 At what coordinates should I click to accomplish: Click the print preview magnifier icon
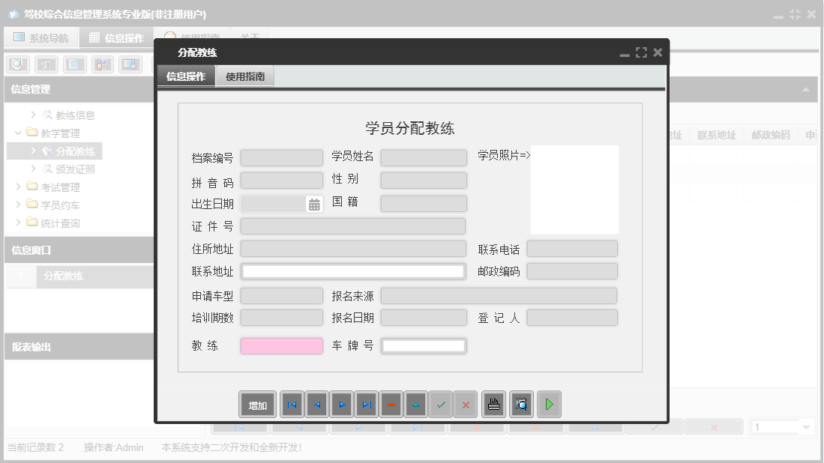pyautogui.click(x=521, y=404)
